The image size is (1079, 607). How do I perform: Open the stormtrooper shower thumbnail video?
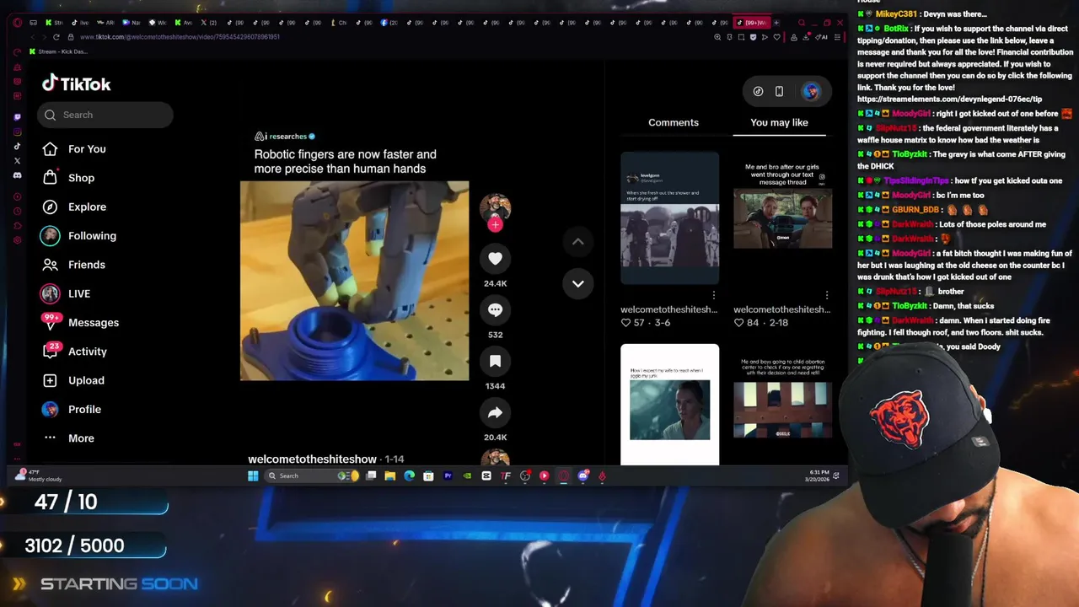pyautogui.click(x=669, y=218)
